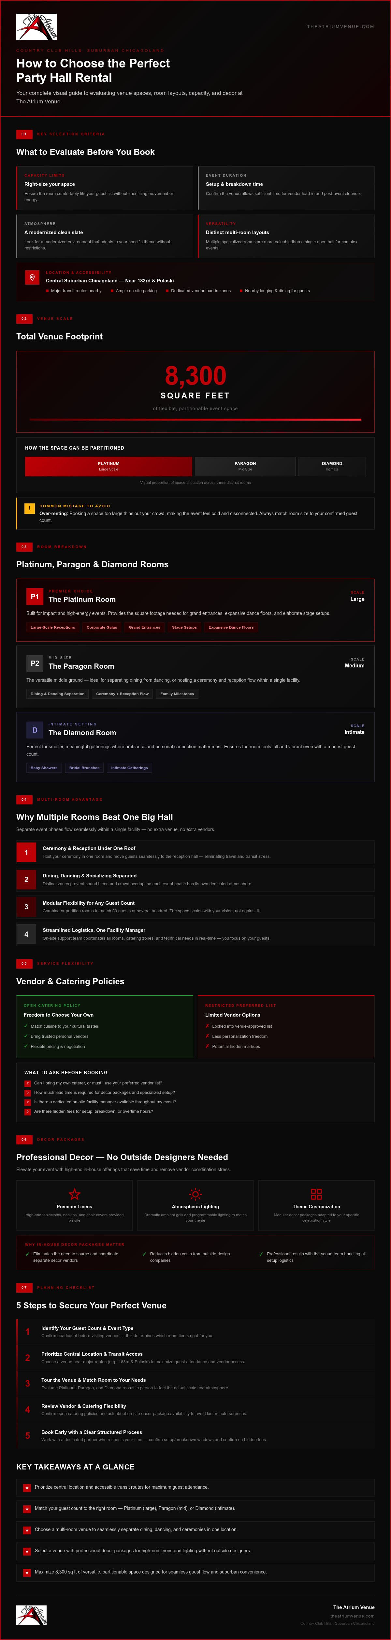
Task: Click number 4 badge beside Streamlined Logistics
Action: tap(26, 934)
